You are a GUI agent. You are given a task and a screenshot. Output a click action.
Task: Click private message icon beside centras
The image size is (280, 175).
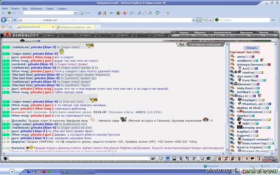(x=232, y=72)
